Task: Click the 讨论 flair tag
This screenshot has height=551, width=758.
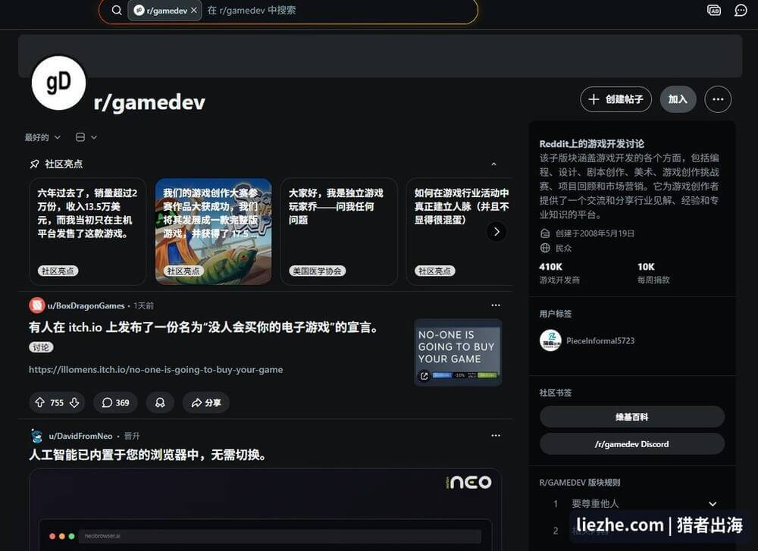Action: tap(41, 347)
